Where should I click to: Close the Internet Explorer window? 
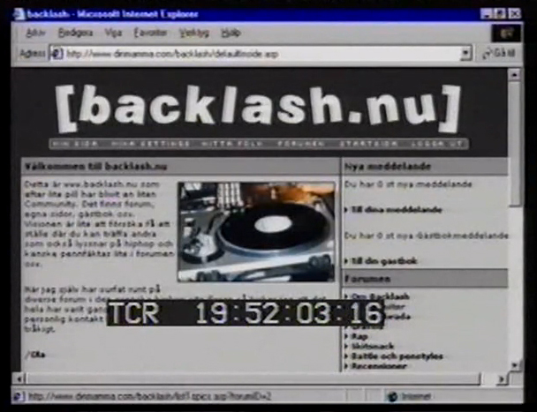514,14
